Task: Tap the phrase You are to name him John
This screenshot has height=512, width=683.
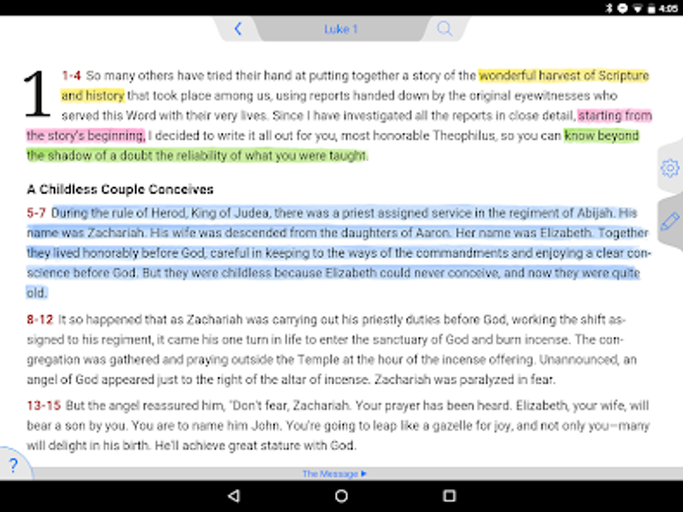Action: pos(206,426)
